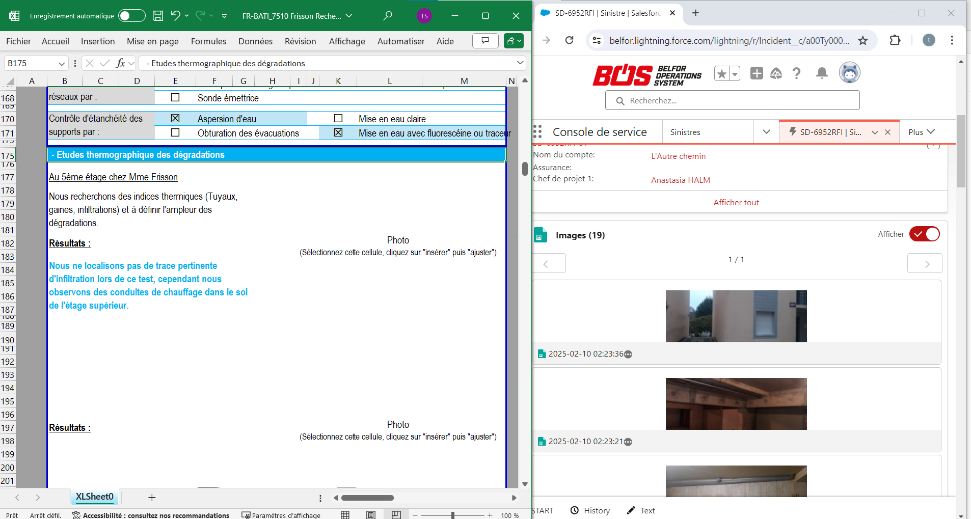Screen dimensions: 971x519
Task: Open Excel comments pane icon
Action: tap(486, 41)
